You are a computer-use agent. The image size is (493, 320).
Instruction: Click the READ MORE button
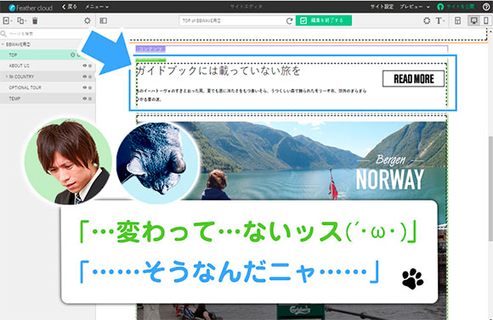click(413, 79)
